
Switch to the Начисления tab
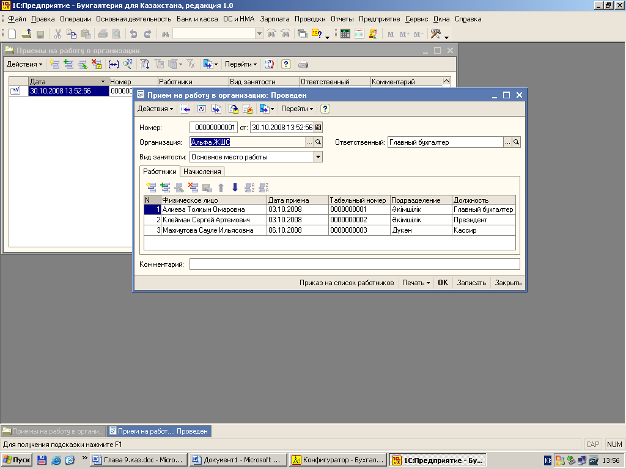pyautogui.click(x=202, y=172)
